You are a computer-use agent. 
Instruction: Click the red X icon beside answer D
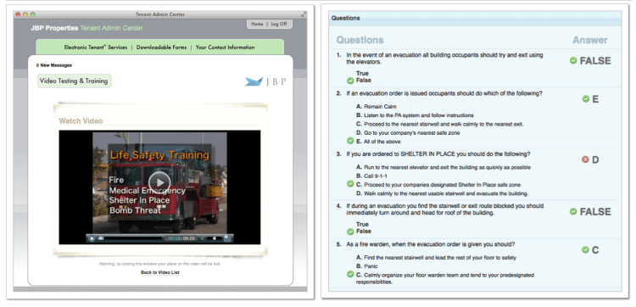pyautogui.click(x=585, y=159)
